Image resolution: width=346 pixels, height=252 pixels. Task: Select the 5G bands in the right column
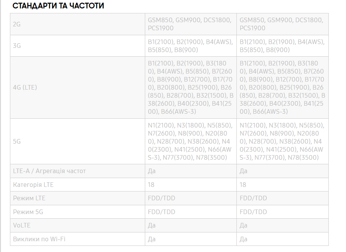click(x=282, y=141)
